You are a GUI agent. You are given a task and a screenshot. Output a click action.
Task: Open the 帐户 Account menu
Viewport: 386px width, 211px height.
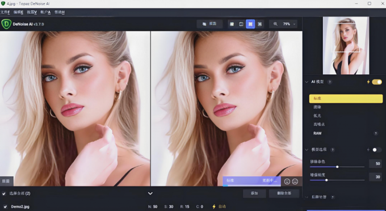[45, 12]
